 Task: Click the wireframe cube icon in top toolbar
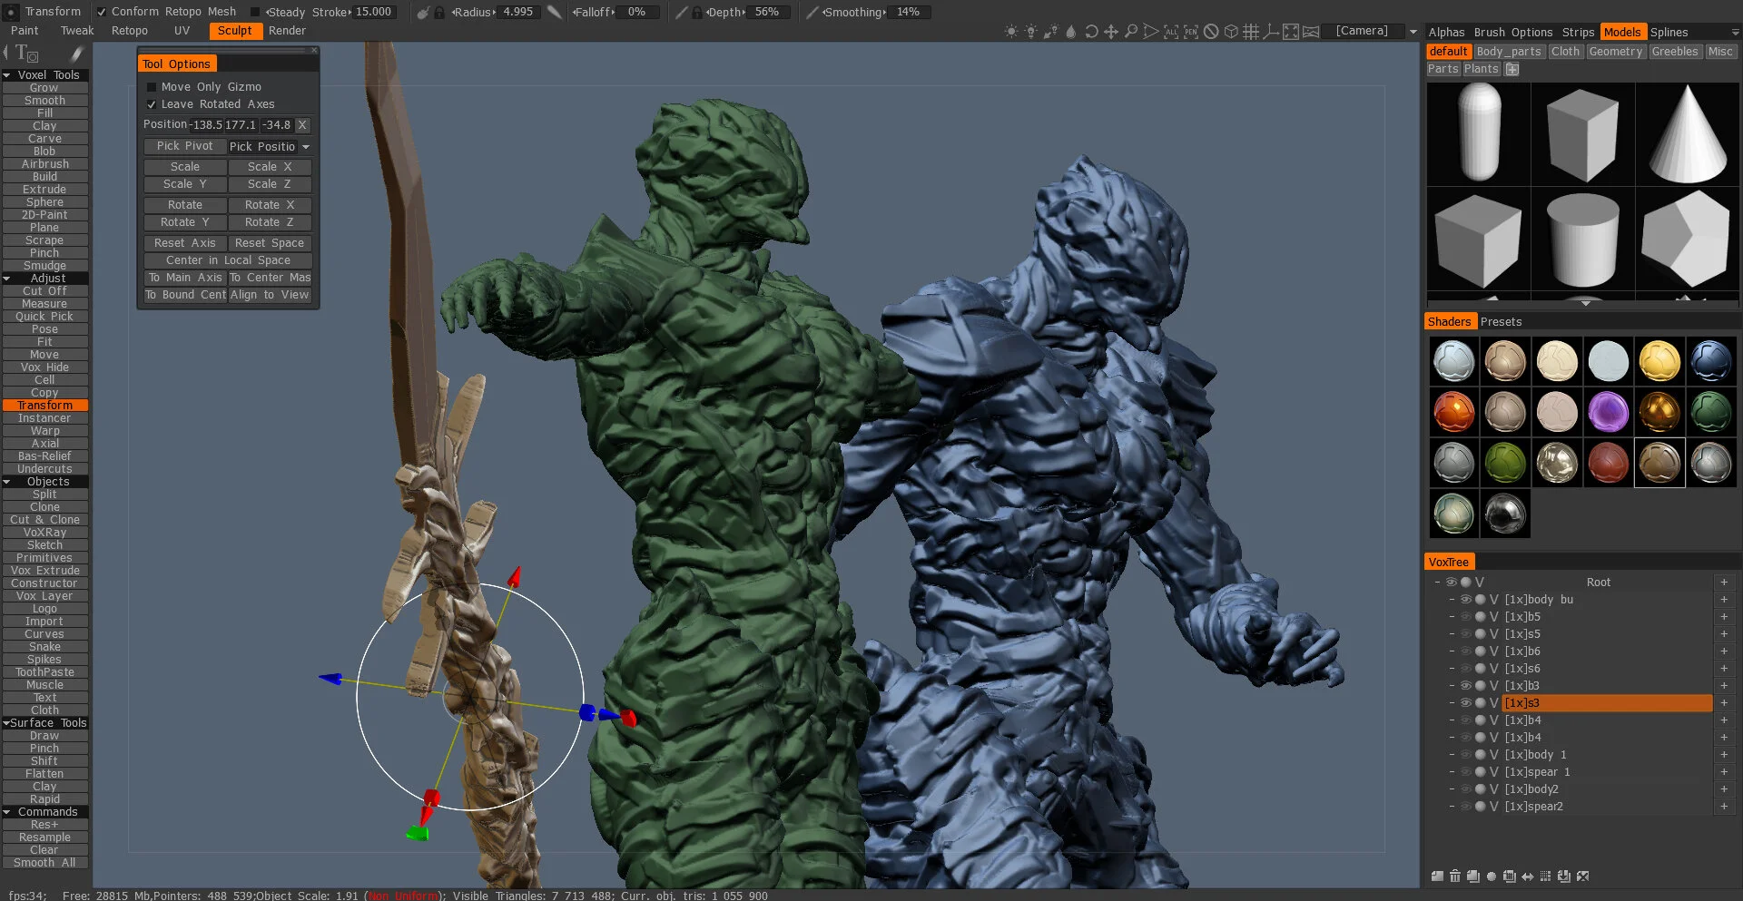pyautogui.click(x=1231, y=32)
